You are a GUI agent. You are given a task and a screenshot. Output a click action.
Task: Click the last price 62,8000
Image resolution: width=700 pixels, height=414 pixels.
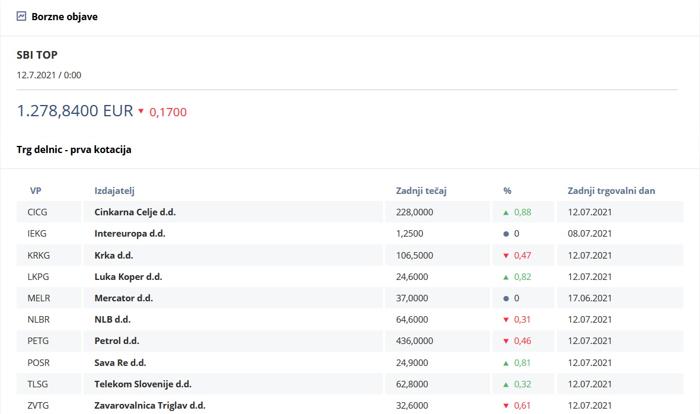(x=412, y=384)
